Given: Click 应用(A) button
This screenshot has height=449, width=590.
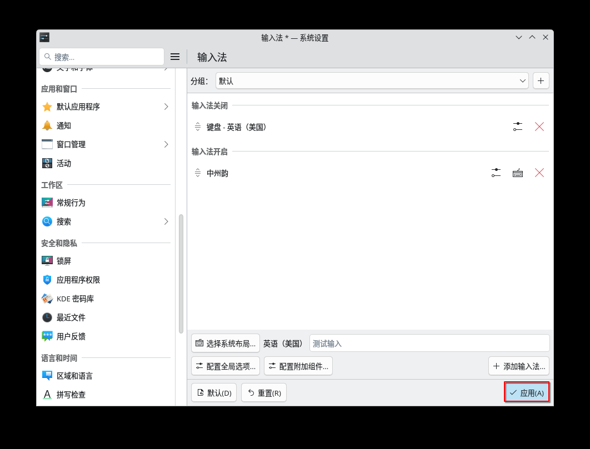Looking at the screenshot, I should [x=527, y=392].
